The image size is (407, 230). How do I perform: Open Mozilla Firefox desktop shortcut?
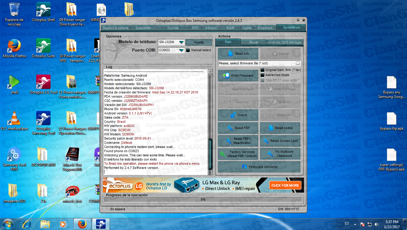tap(14, 48)
